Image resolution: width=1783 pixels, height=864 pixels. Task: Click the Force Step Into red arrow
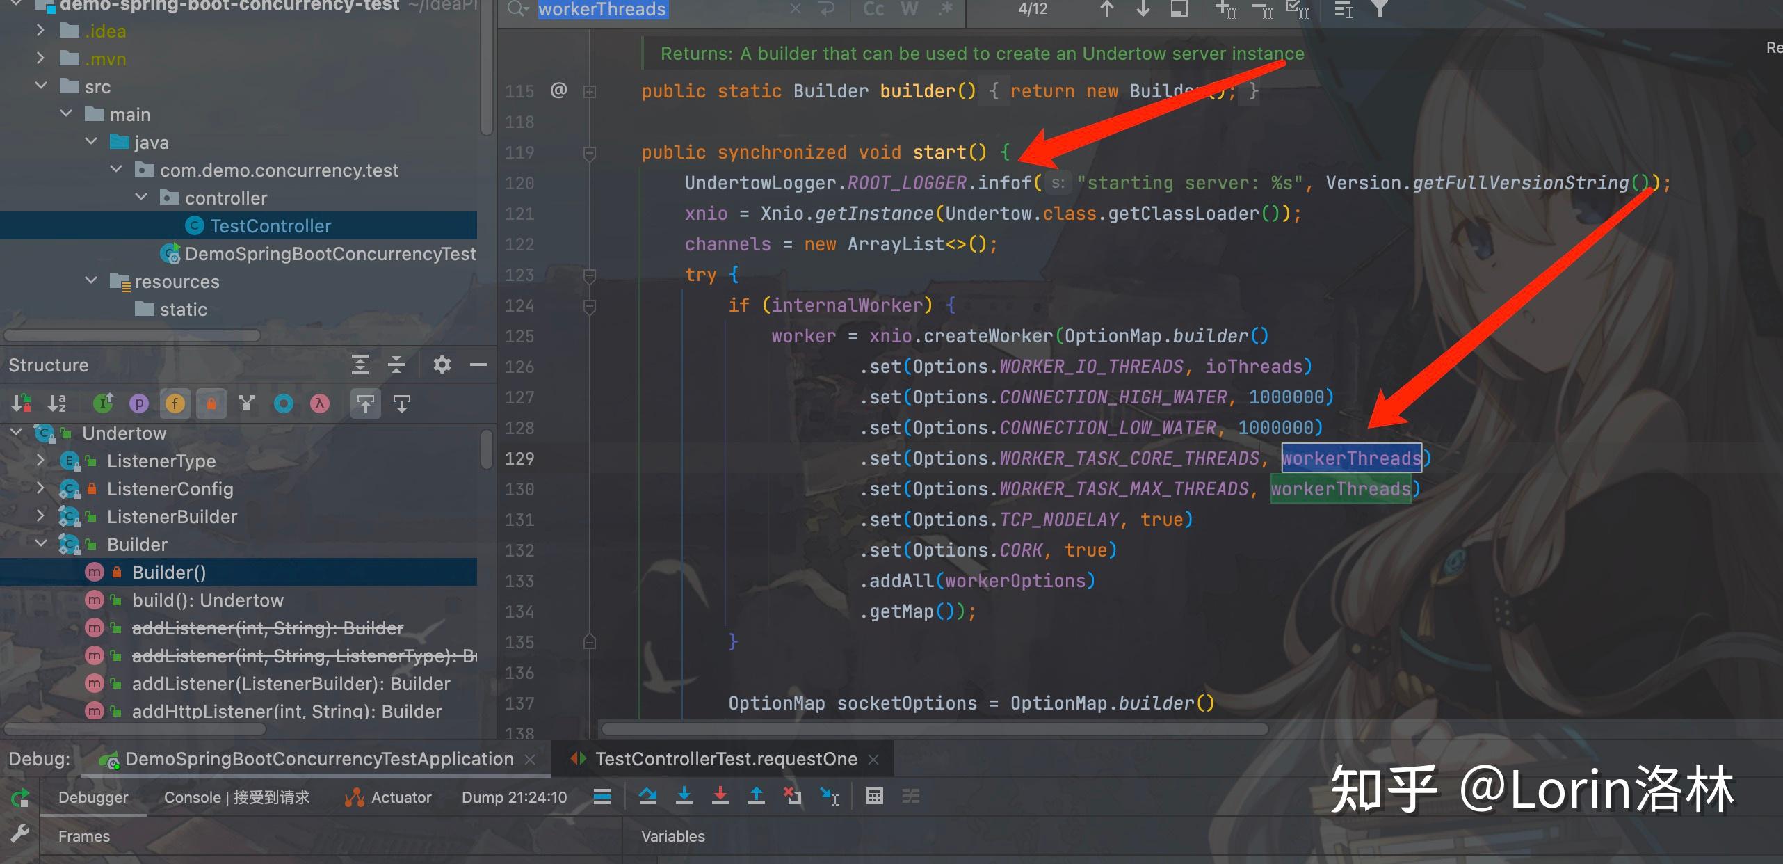[x=720, y=796]
